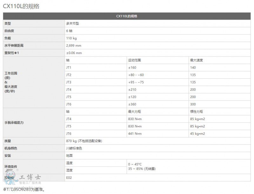Select the 300 max speed value
Screen dimensions: 254x194
pos(193,104)
